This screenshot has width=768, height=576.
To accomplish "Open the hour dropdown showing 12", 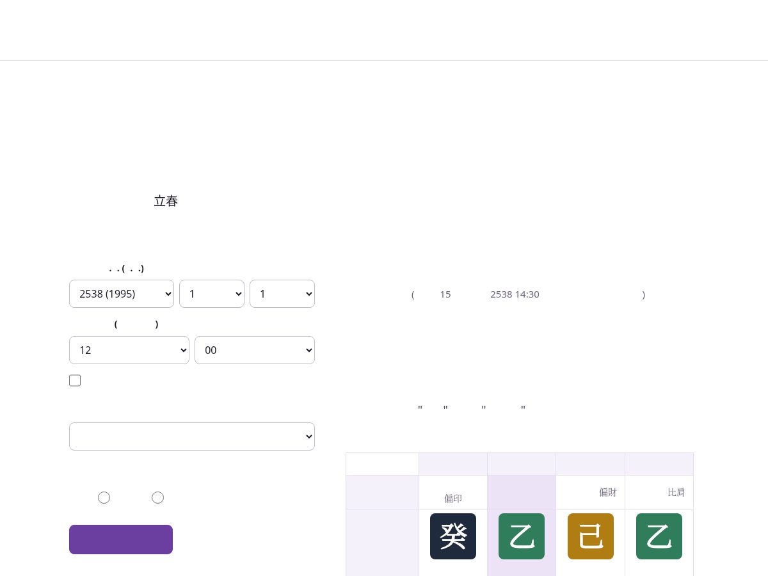I will click(129, 350).
